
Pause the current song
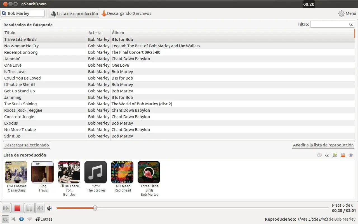coord(29,208)
